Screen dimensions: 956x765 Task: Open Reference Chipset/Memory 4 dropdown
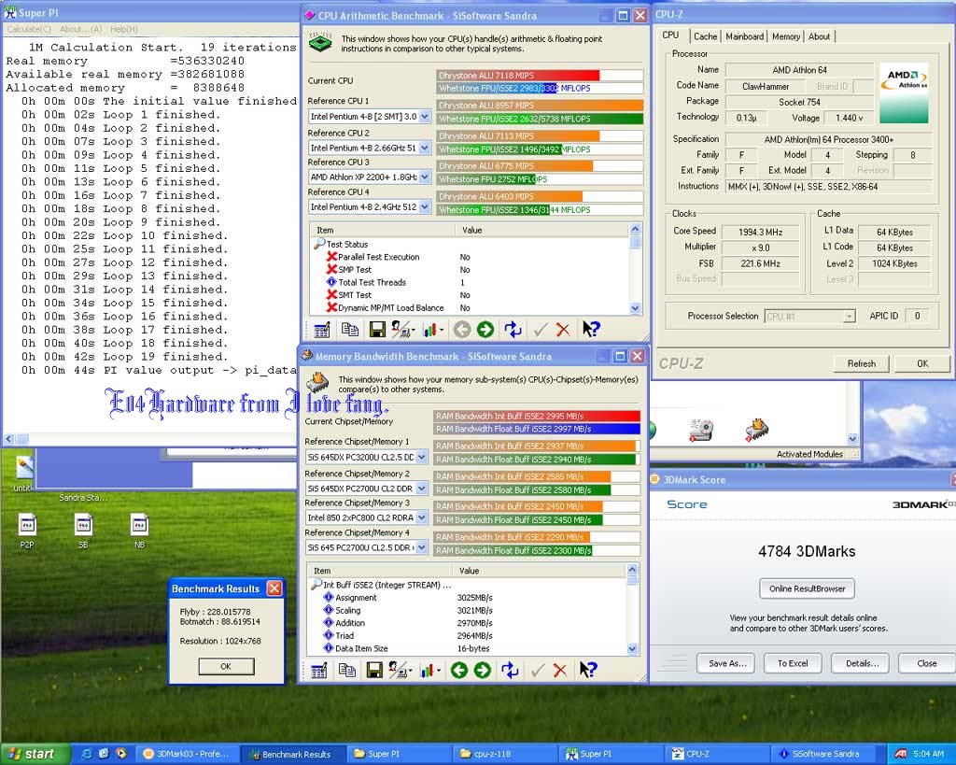click(421, 547)
